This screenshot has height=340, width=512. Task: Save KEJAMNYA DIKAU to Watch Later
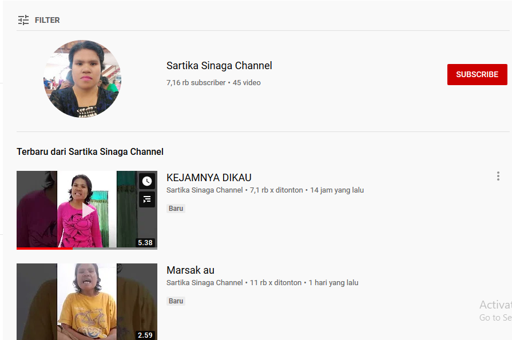click(x=146, y=181)
